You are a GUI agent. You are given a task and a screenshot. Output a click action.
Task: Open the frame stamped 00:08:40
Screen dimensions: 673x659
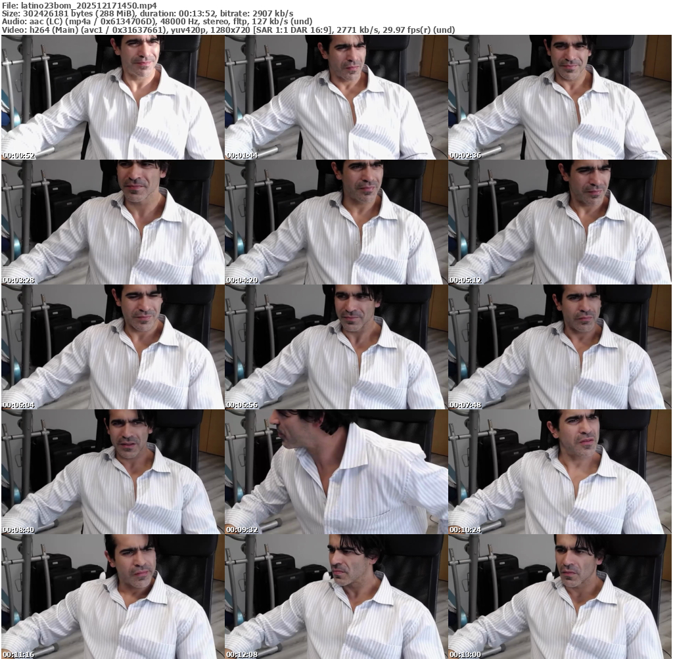(112, 472)
